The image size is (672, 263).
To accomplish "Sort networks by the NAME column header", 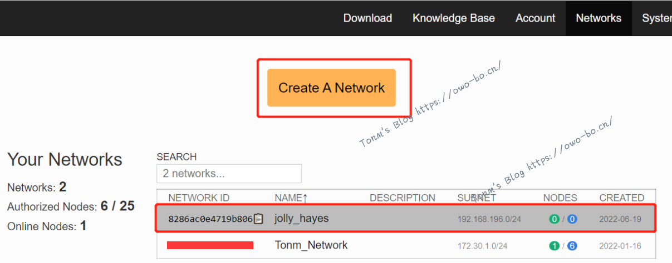I will 290,198.
